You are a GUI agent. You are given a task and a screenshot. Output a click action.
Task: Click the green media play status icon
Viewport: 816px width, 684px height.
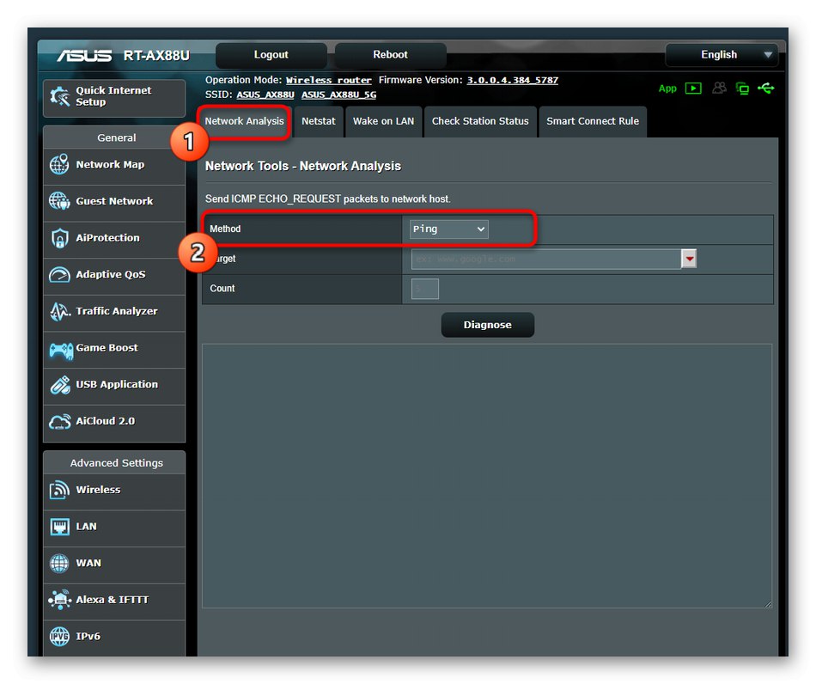click(693, 88)
